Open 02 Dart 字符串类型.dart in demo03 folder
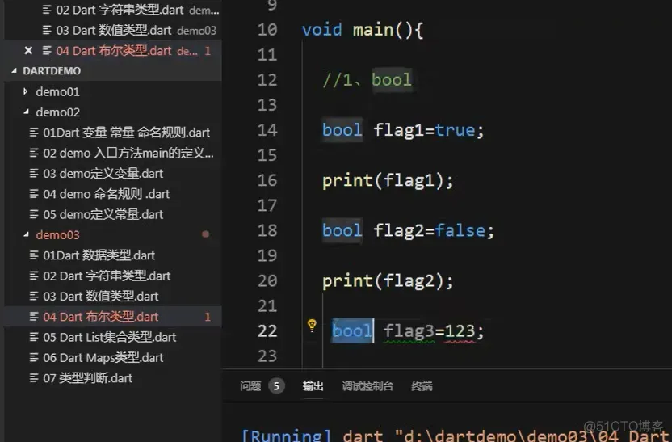 pyautogui.click(x=113, y=276)
